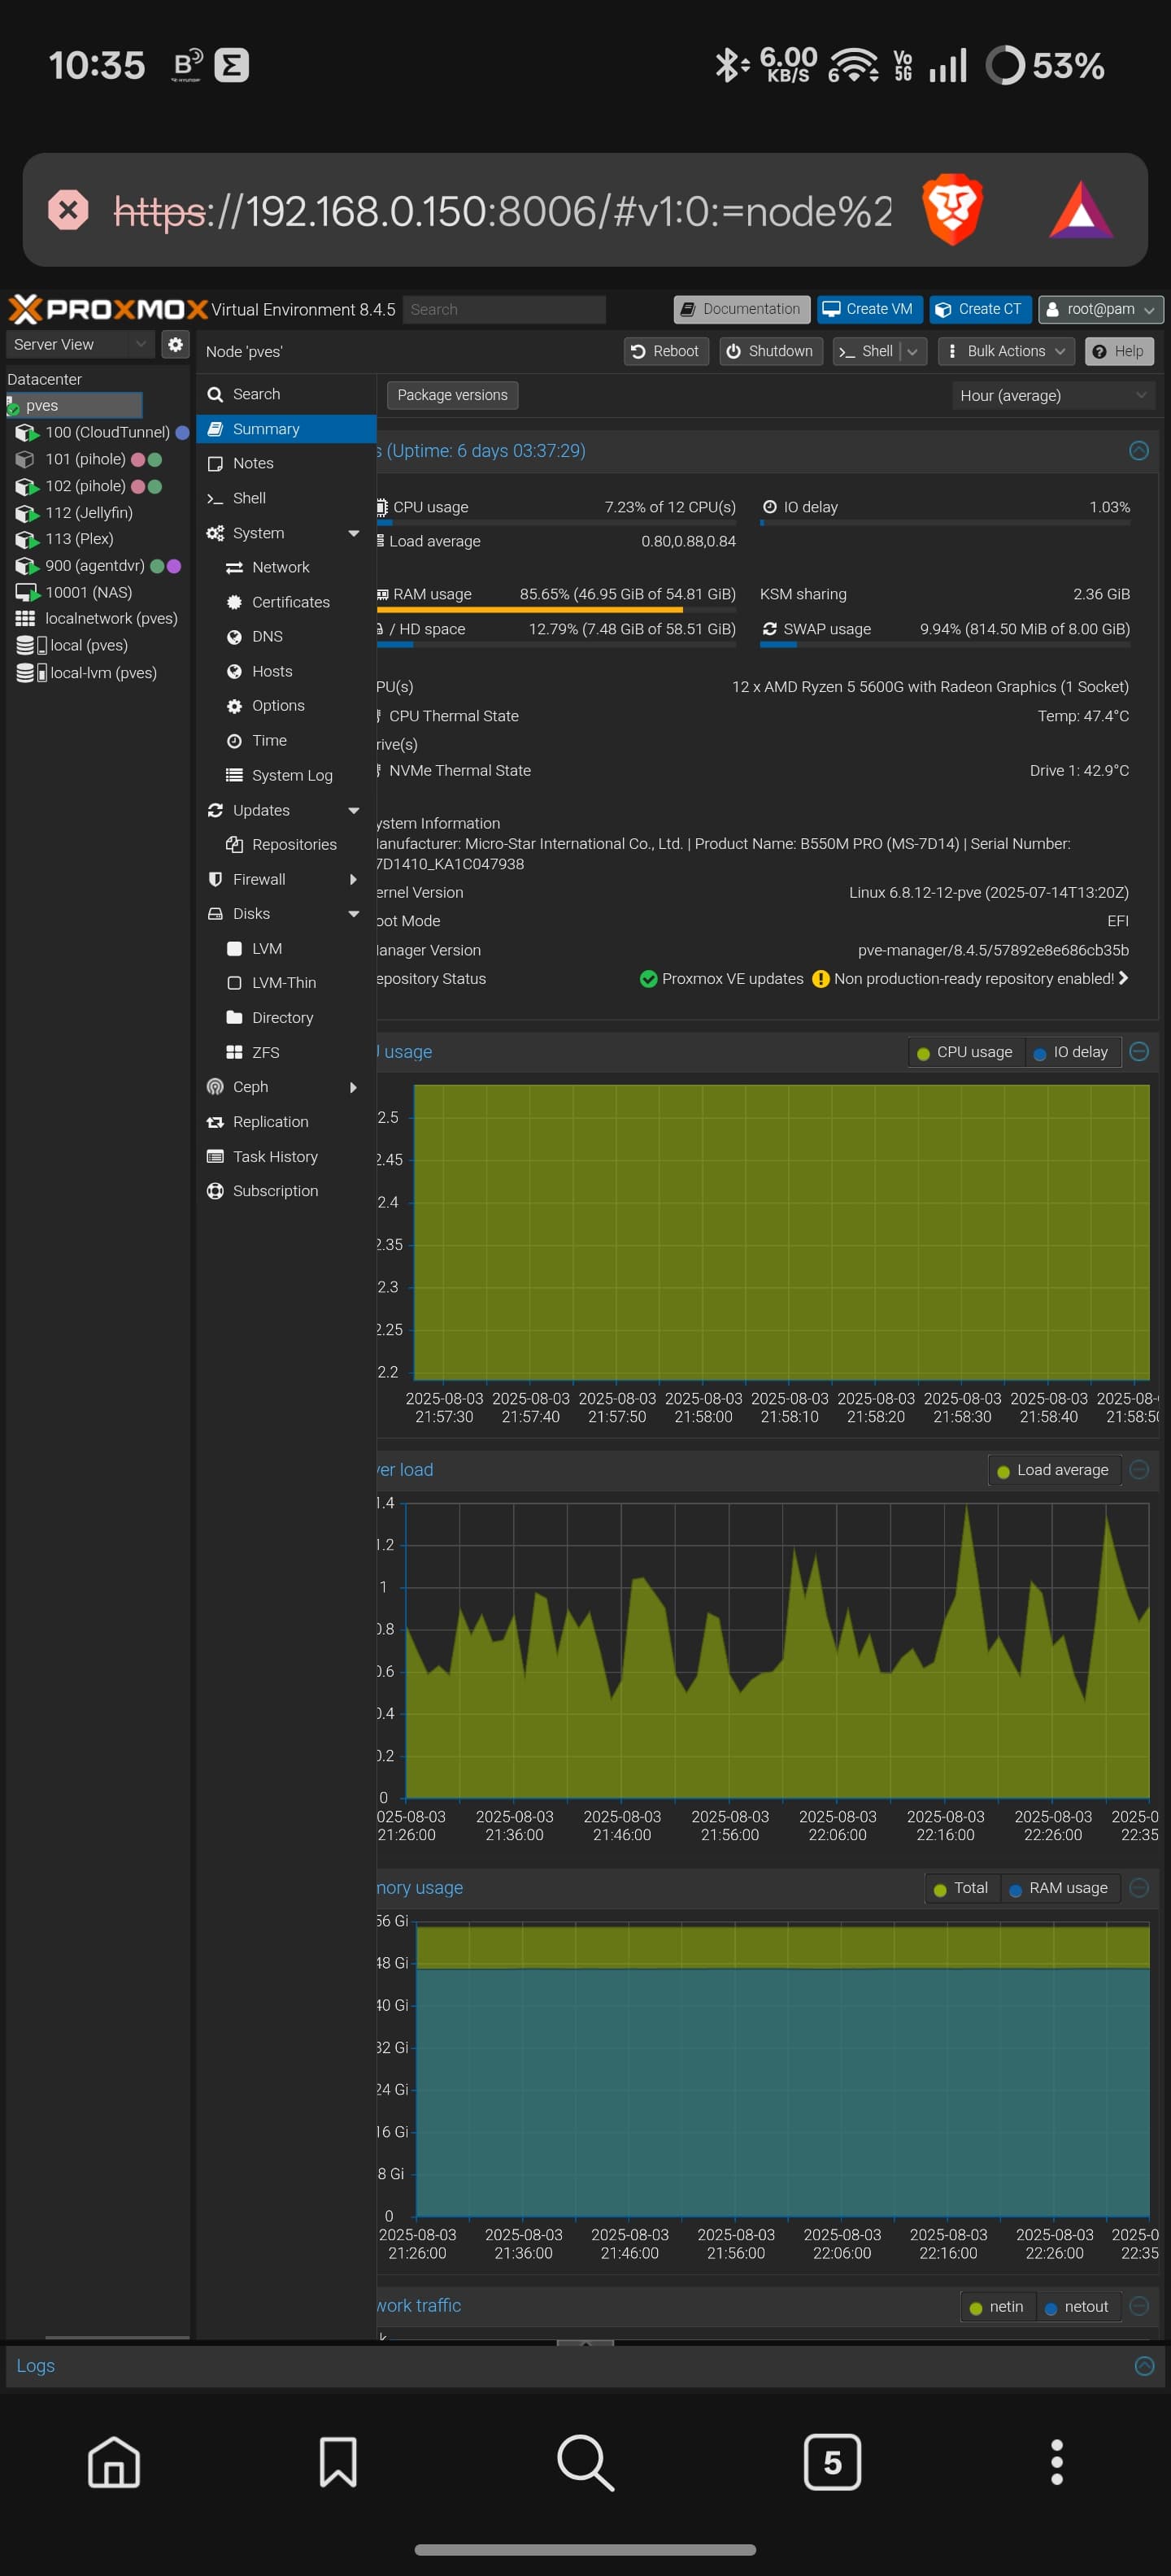This screenshot has width=1171, height=2576.
Task: Select VM 113 (Plex)
Action: [79, 538]
